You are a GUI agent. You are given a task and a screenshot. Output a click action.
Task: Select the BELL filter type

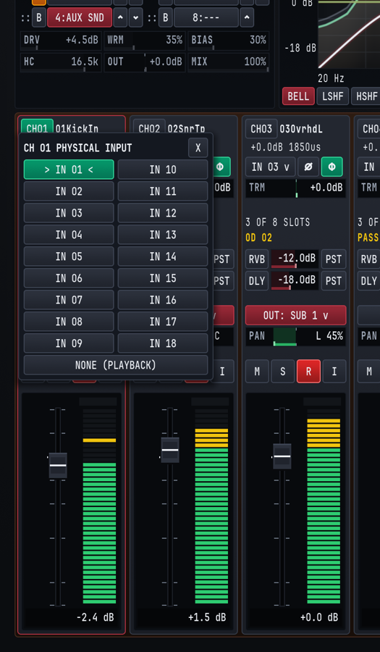click(298, 96)
